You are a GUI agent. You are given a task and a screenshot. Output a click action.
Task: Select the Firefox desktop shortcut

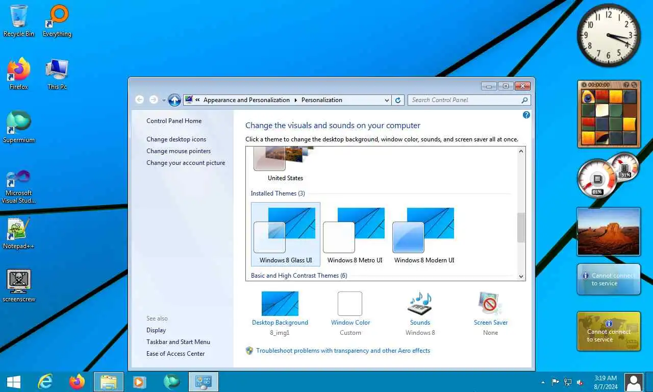[19, 74]
